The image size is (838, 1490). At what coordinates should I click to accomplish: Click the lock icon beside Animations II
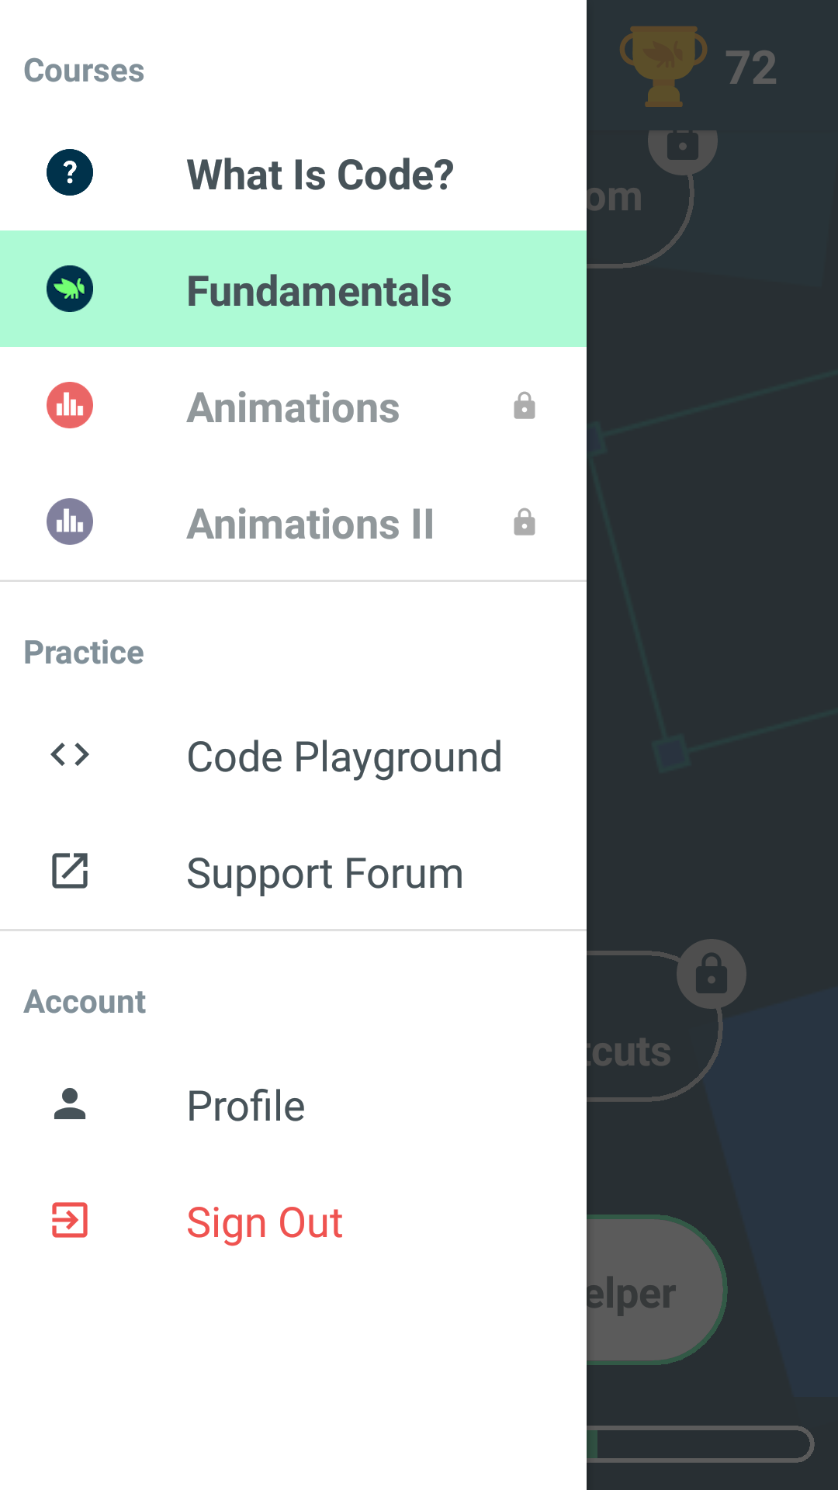525,522
